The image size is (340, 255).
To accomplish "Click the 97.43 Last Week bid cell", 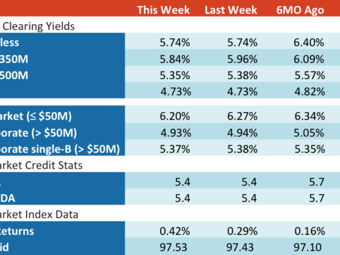I will point(240,247).
